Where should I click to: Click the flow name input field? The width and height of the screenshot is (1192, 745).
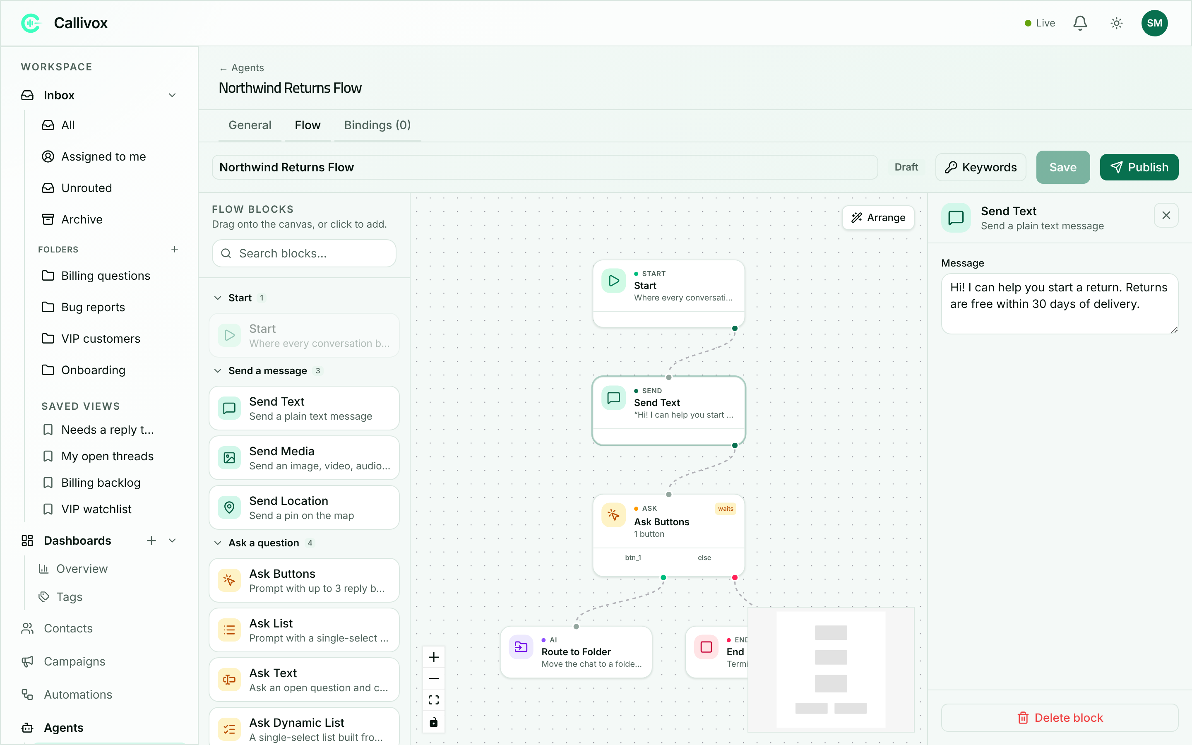click(544, 168)
